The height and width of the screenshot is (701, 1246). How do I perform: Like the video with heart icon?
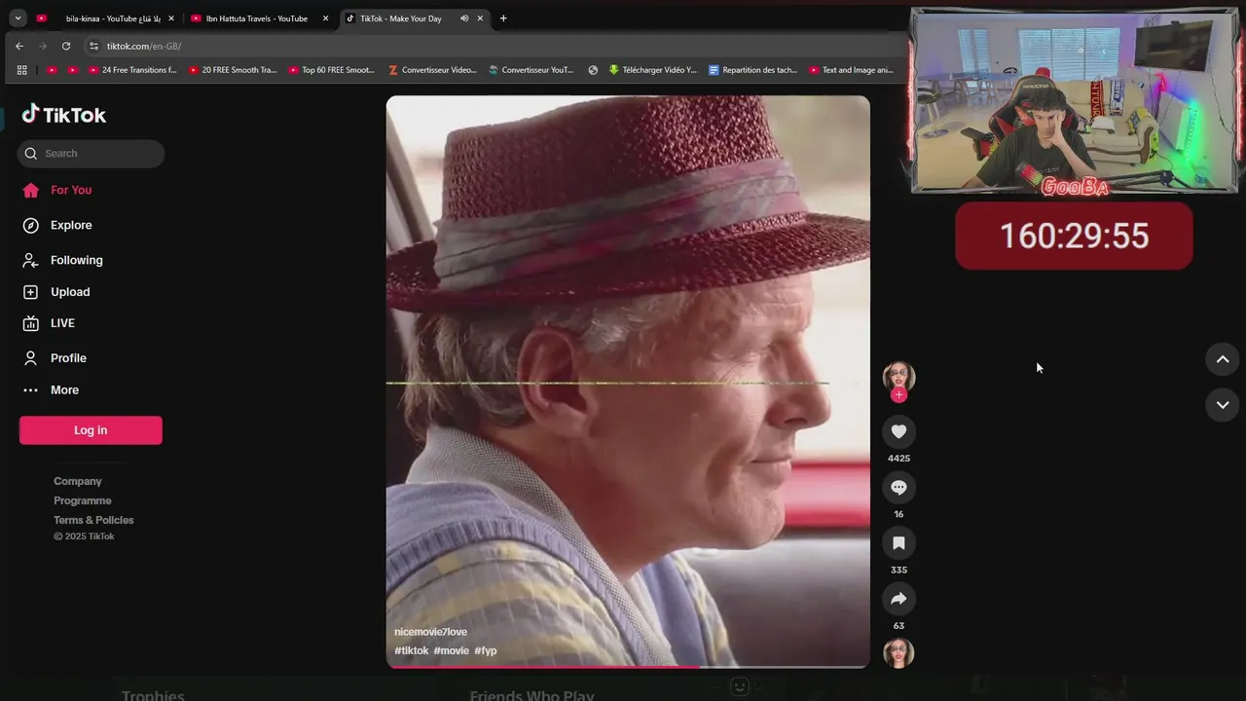898,431
